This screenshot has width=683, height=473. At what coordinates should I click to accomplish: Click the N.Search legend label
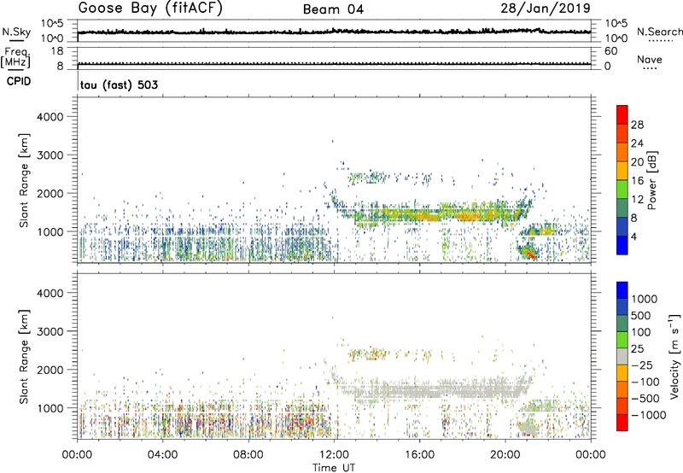click(659, 32)
